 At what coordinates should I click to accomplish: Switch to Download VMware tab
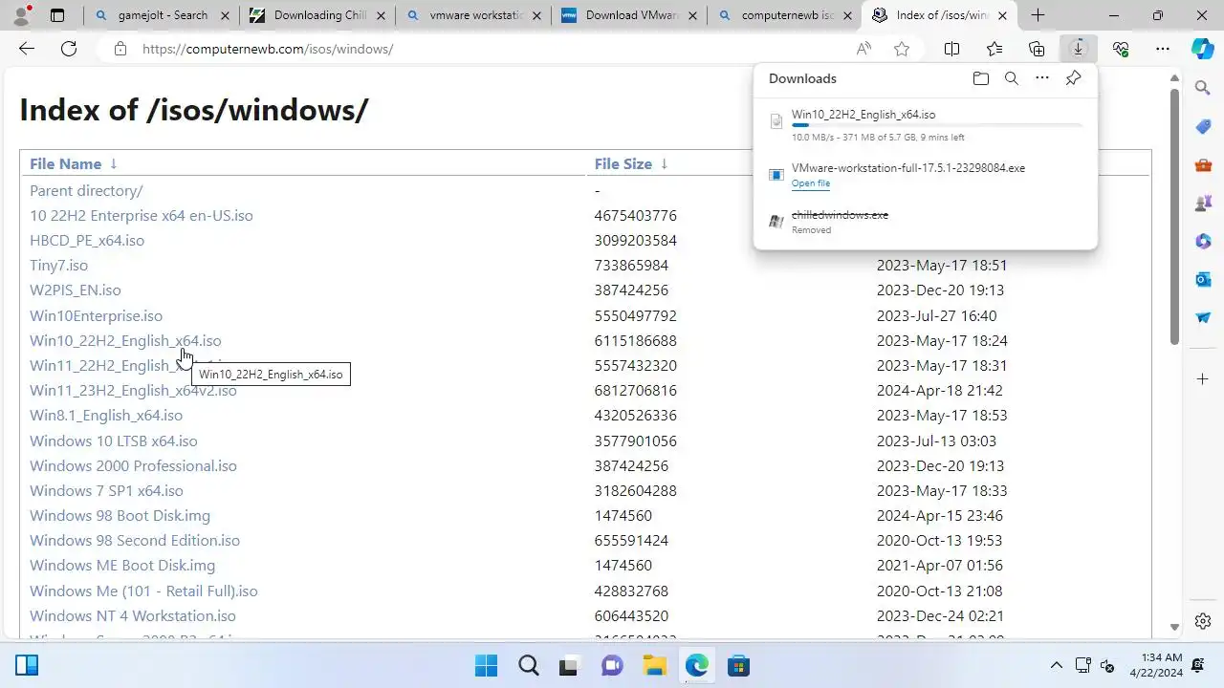coord(628,15)
